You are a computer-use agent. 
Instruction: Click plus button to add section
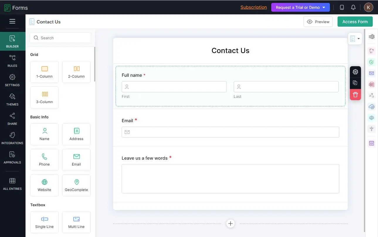[230, 224]
